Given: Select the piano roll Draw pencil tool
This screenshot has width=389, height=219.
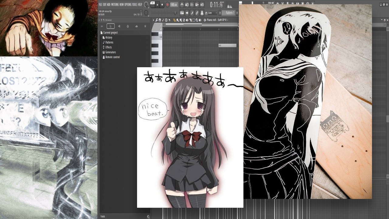Looking at the screenshot, I should pos(174,20).
